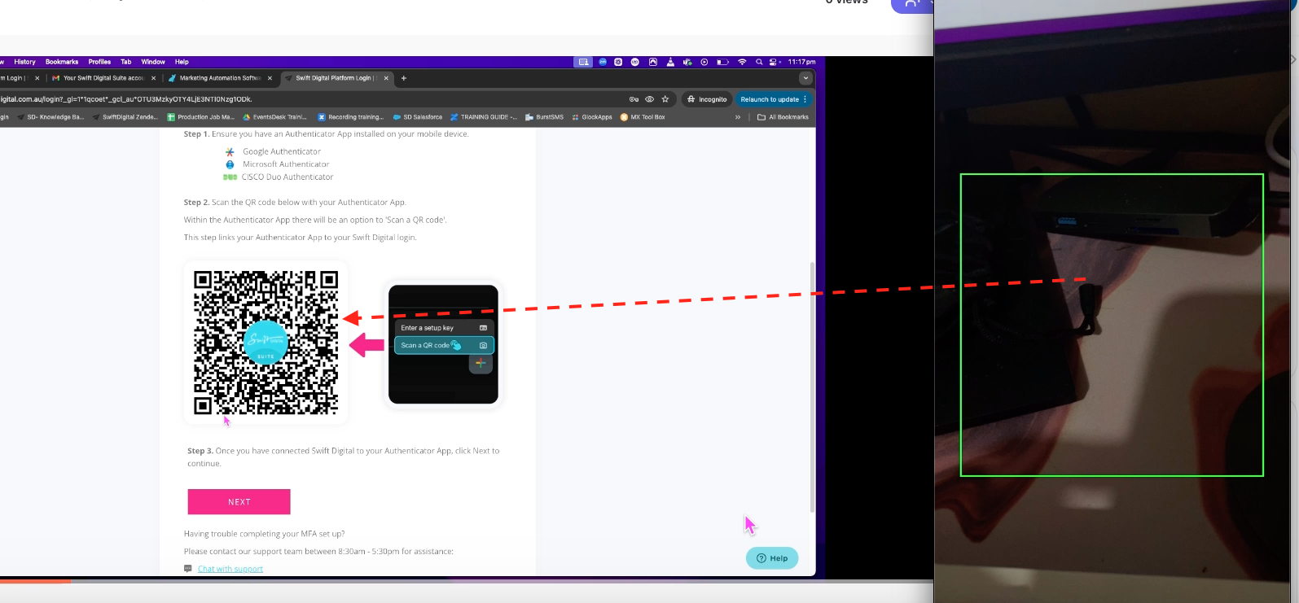Open All Bookmarks folder
Image resolution: width=1299 pixels, height=603 pixels.
tap(783, 117)
